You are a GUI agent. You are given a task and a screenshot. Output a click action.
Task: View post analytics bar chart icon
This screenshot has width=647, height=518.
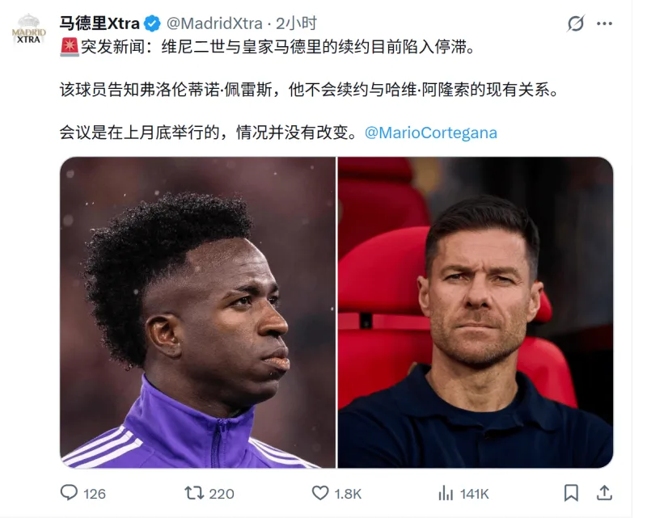tap(446, 493)
